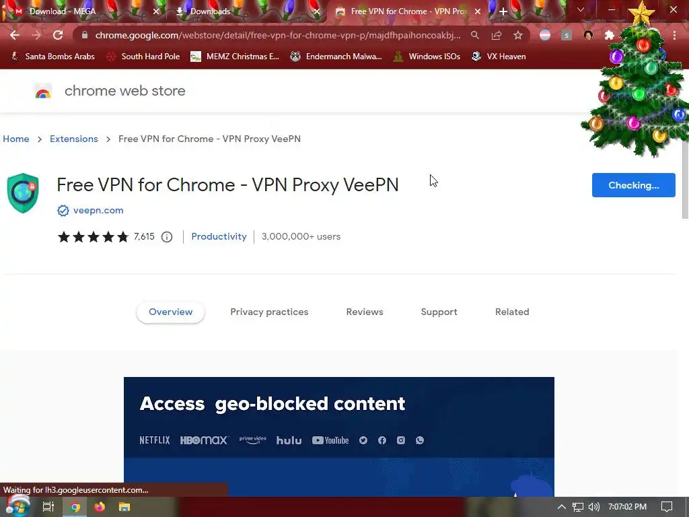The image size is (689, 517).
Task: Open the Santa Bombs Arabs bookmark
Action: [52, 57]
